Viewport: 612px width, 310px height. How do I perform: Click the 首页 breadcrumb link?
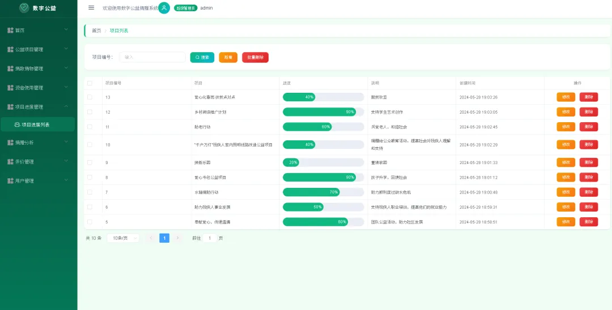[x=96, y=31]
